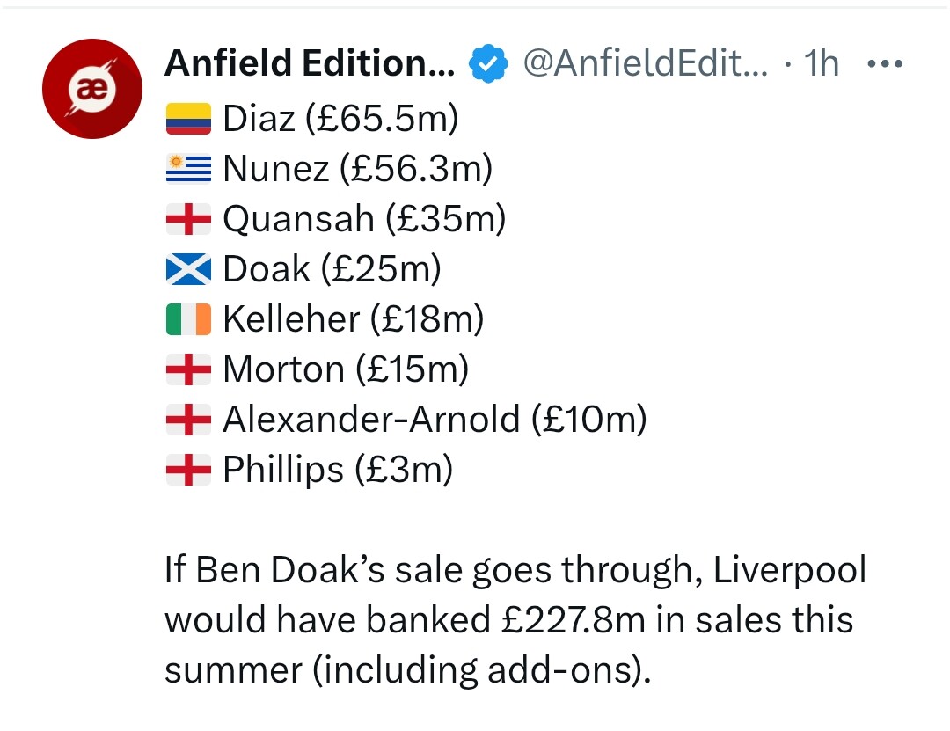Click the England flag beside Morton
The width and height of the screenshot is (950, 731).
[189, 369]
